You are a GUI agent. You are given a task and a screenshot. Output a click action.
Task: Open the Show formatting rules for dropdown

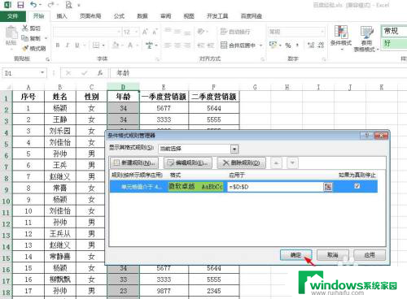pos(234,149)
